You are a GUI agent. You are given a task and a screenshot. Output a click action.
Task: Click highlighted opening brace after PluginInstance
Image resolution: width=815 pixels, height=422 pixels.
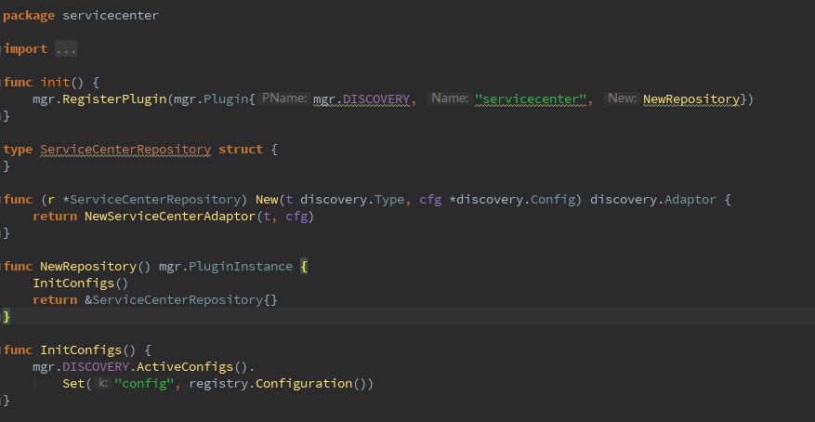click(304, 266)
